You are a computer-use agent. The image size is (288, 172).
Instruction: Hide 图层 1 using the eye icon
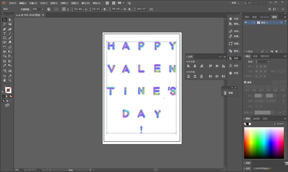(246, 22)
